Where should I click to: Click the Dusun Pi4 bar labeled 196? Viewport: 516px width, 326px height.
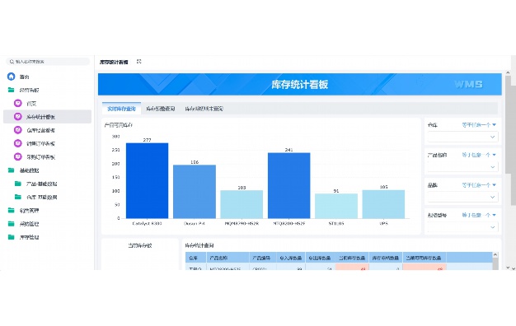[195, 192]
